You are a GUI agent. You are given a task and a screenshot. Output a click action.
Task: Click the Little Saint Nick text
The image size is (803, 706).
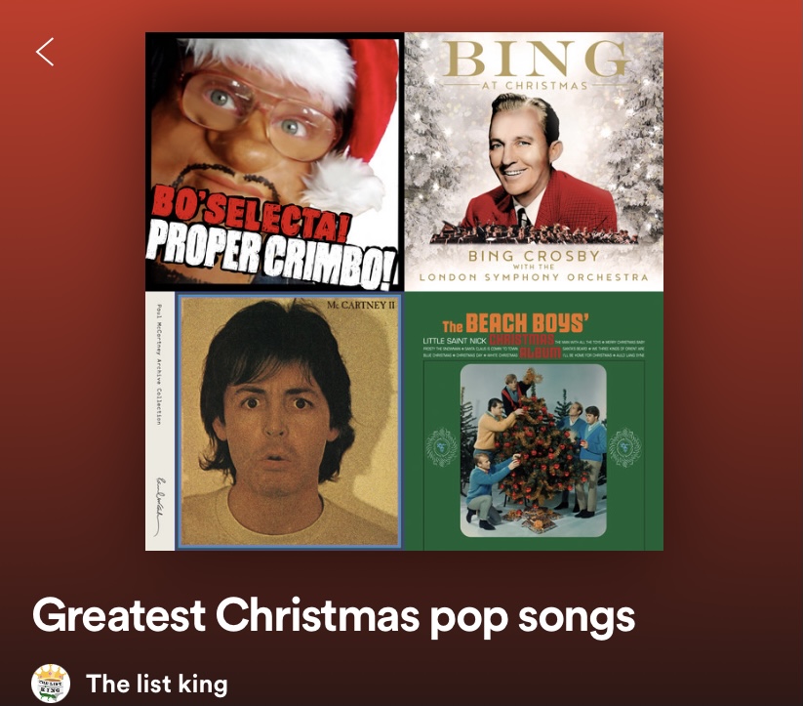coord(455,341)
